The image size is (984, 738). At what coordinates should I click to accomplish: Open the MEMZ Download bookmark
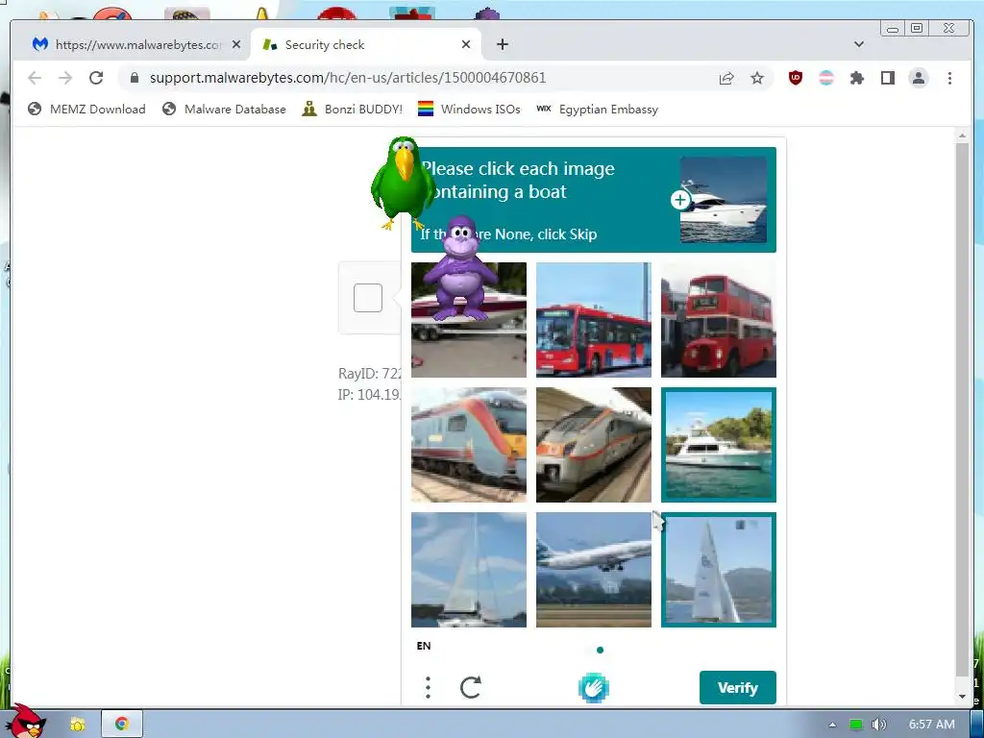tap(86, 110)
